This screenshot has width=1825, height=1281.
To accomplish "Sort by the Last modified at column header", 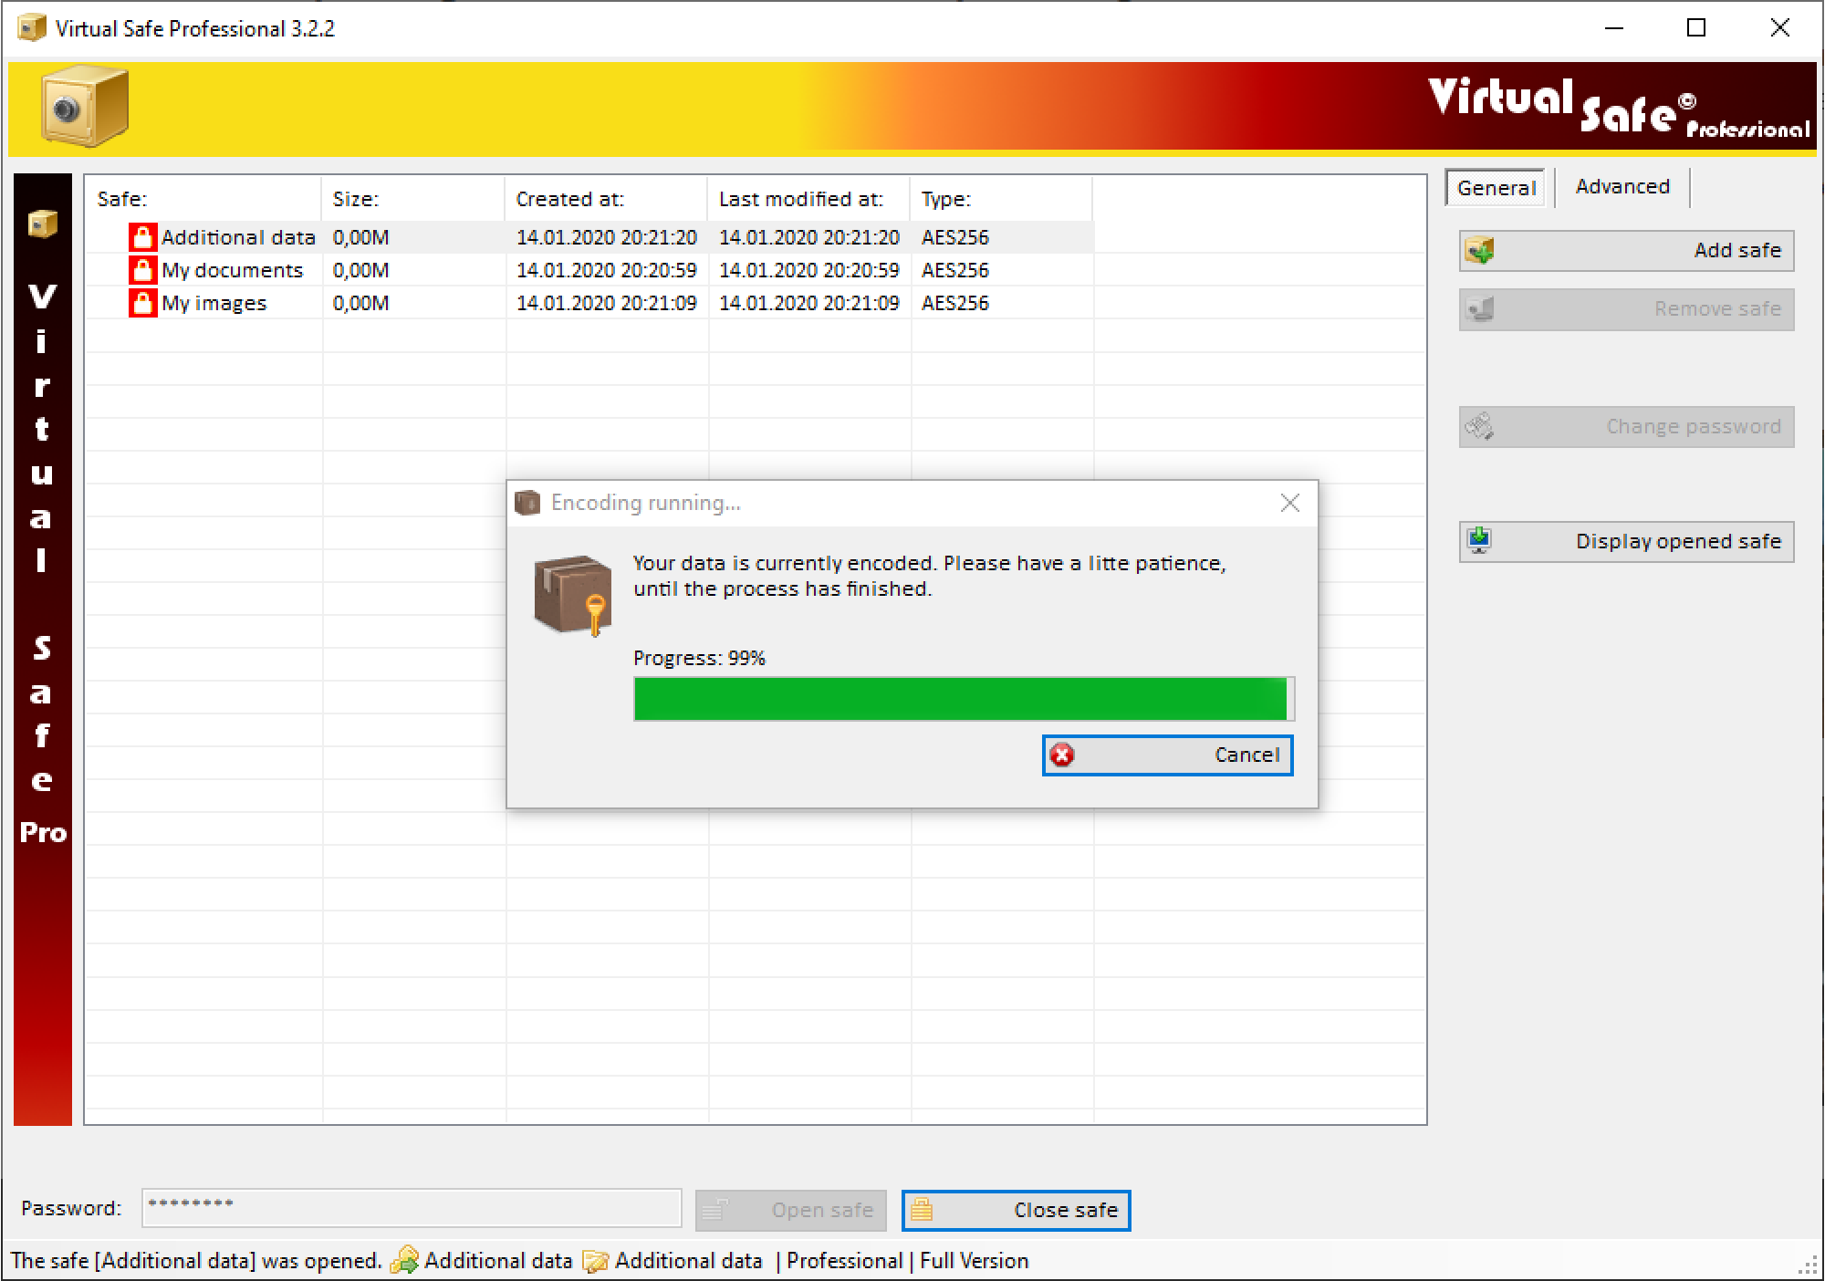I will coord(809,199).
